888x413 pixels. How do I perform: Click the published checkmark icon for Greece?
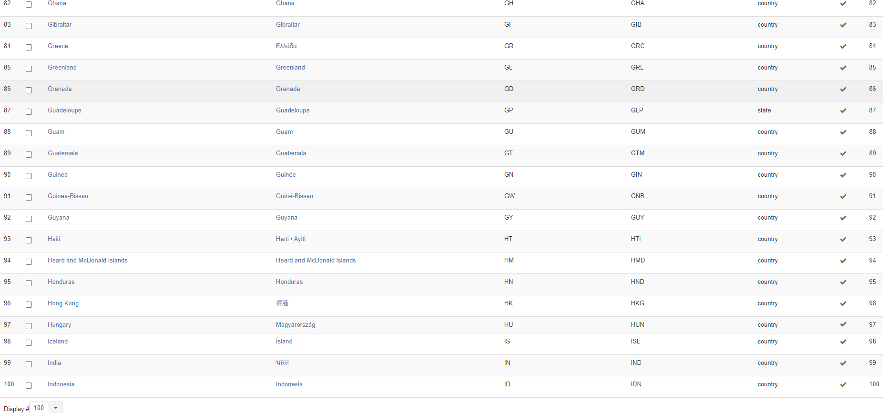pyautogui.click(x=843, y=47)
